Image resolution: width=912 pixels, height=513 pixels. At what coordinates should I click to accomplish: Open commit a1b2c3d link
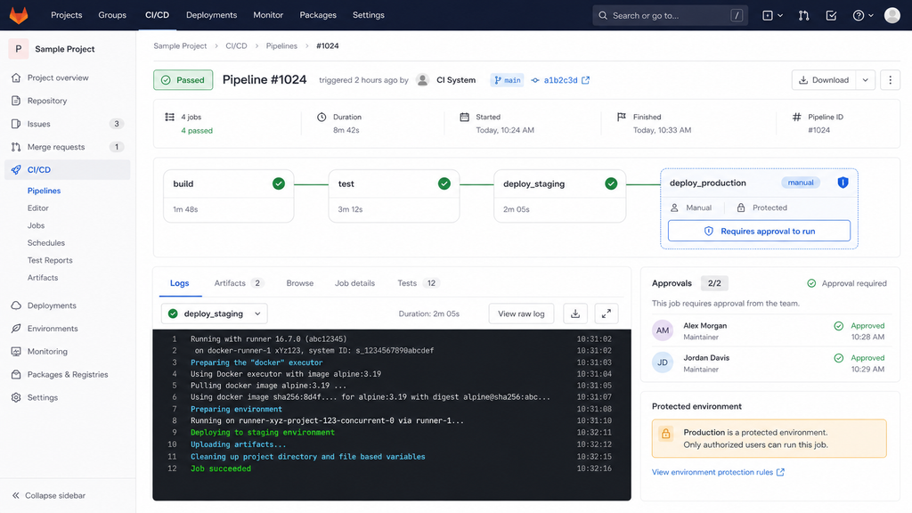pos(561,80)
